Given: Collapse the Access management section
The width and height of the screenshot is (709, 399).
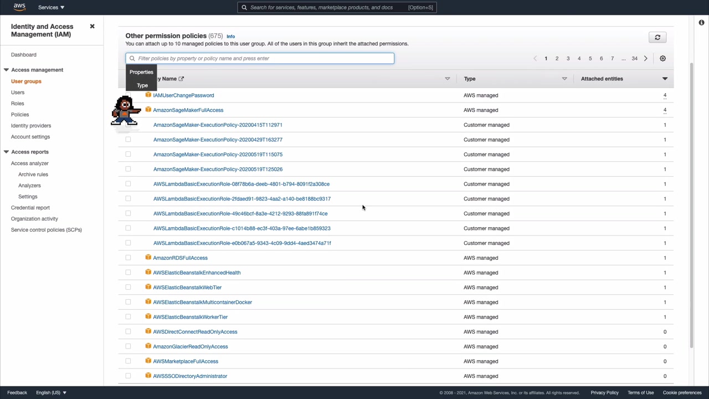Looking at the screenshot, I should (x=6, y=70).
